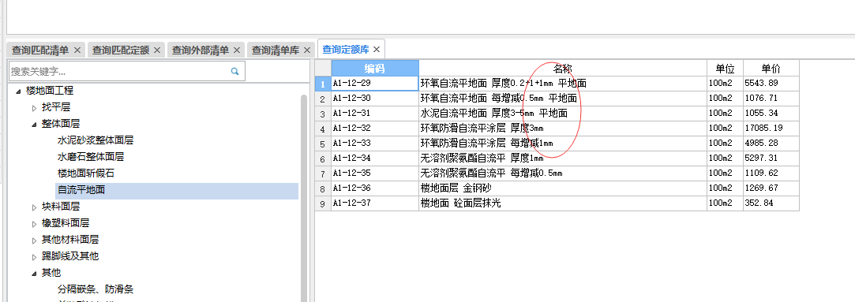Close the 查询匹配清单 tab
Screen dimensions: 855x302
(x=77, y=50)
